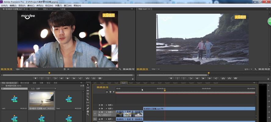Open project panel 入口 filter dropdown
Image resolution: width=271 pixels, height=122 pixels.
(46, 89)
